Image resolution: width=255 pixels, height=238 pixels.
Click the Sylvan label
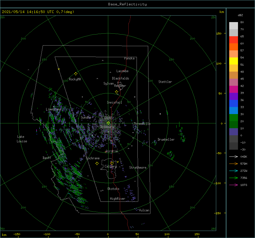pos(109,83)
